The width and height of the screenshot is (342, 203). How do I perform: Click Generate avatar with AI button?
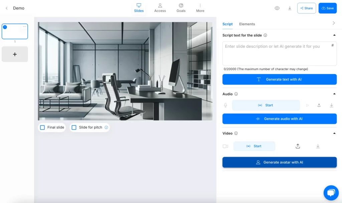(x=279, y=162)
